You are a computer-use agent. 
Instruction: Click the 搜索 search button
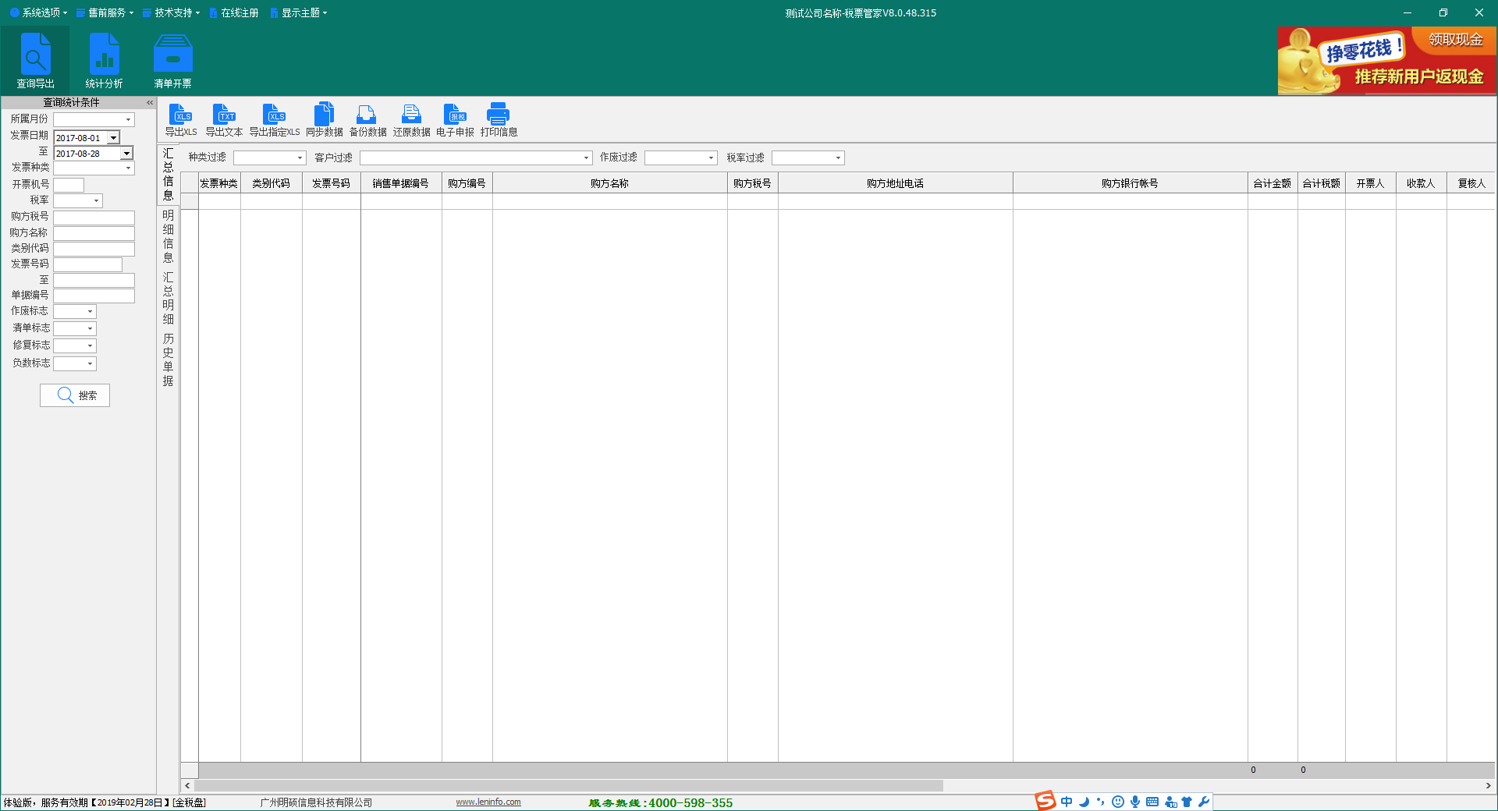point(75,395)
